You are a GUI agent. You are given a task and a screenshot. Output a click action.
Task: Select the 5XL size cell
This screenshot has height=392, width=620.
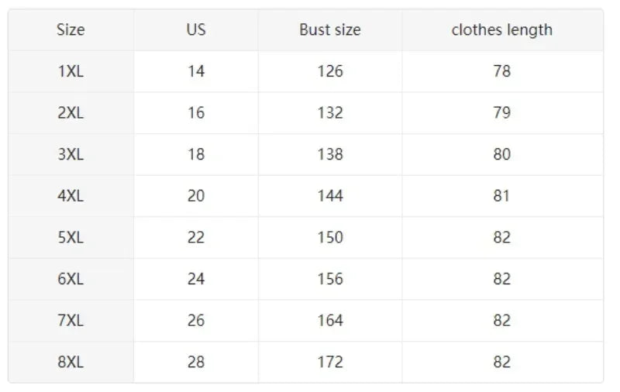pyautogui.click(x=71, y=237)
